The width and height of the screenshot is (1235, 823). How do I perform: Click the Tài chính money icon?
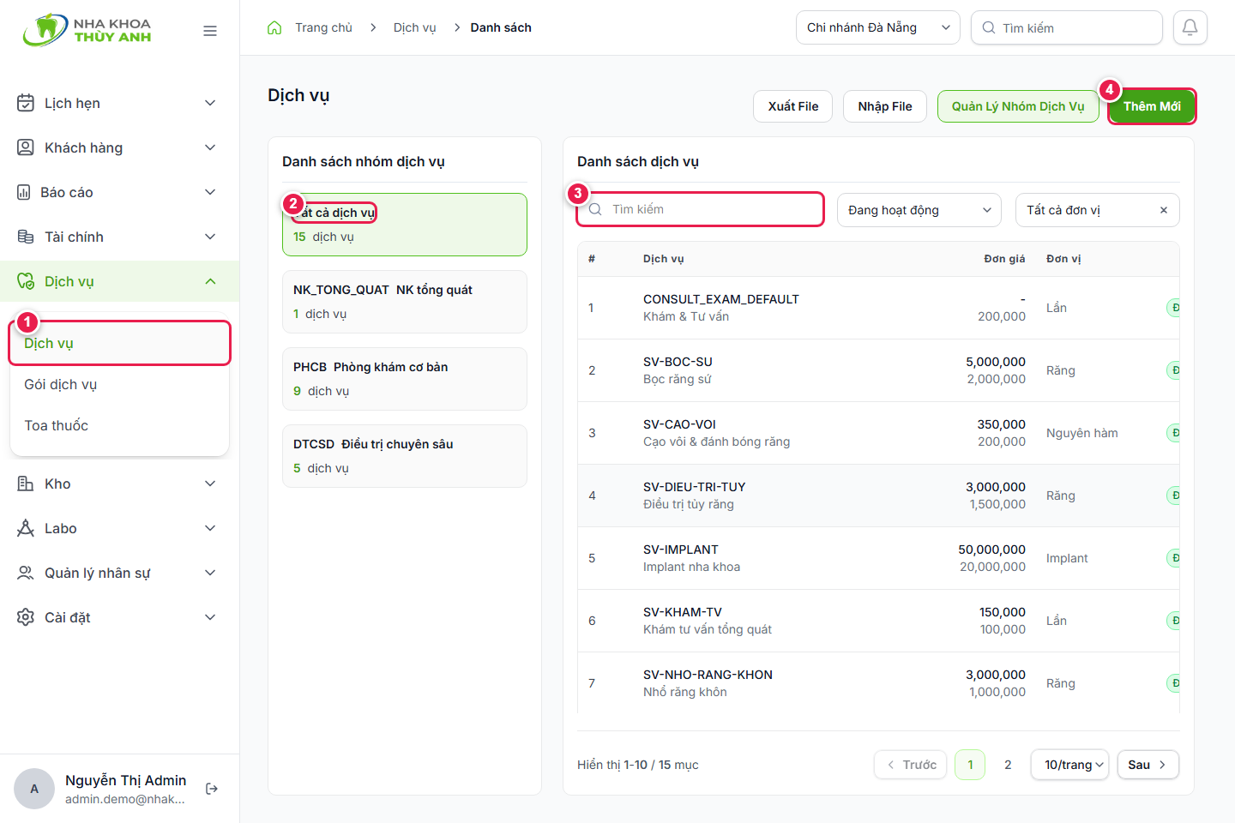tap(26, 237)
